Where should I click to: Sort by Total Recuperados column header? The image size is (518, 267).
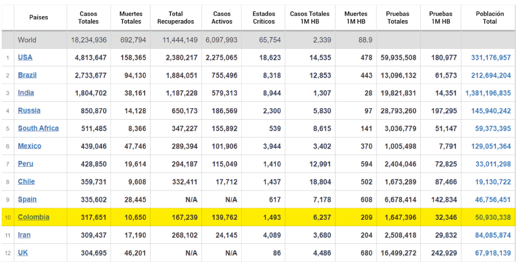click(x=176, y=17)
